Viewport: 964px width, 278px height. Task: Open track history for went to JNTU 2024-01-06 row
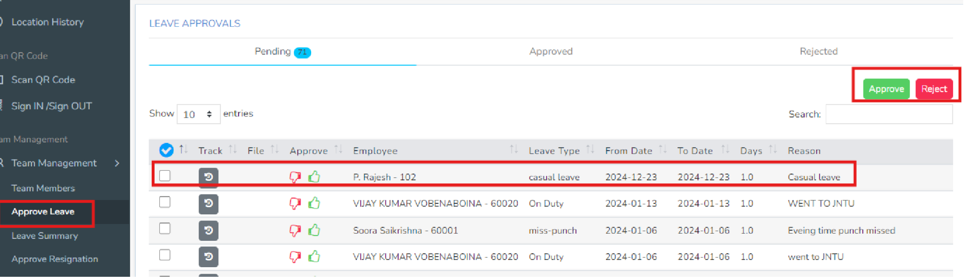pos(208,257)
